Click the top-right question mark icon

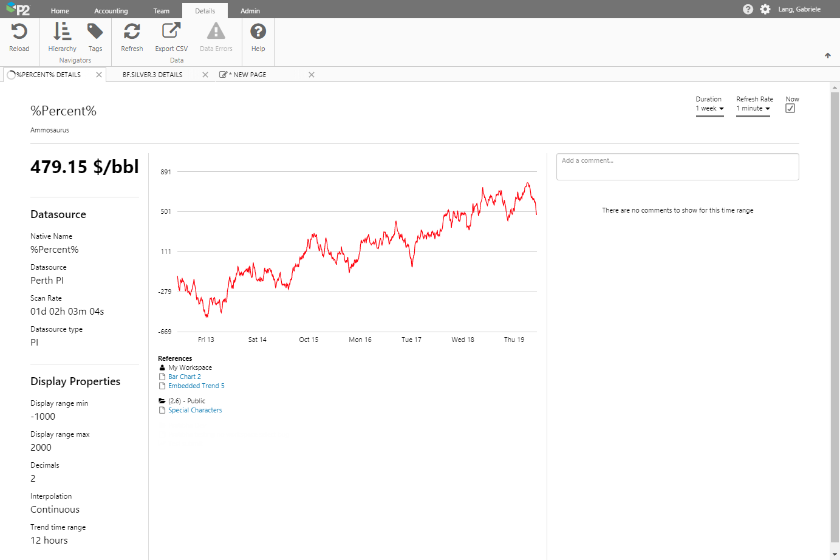click(x=748, y=9)
